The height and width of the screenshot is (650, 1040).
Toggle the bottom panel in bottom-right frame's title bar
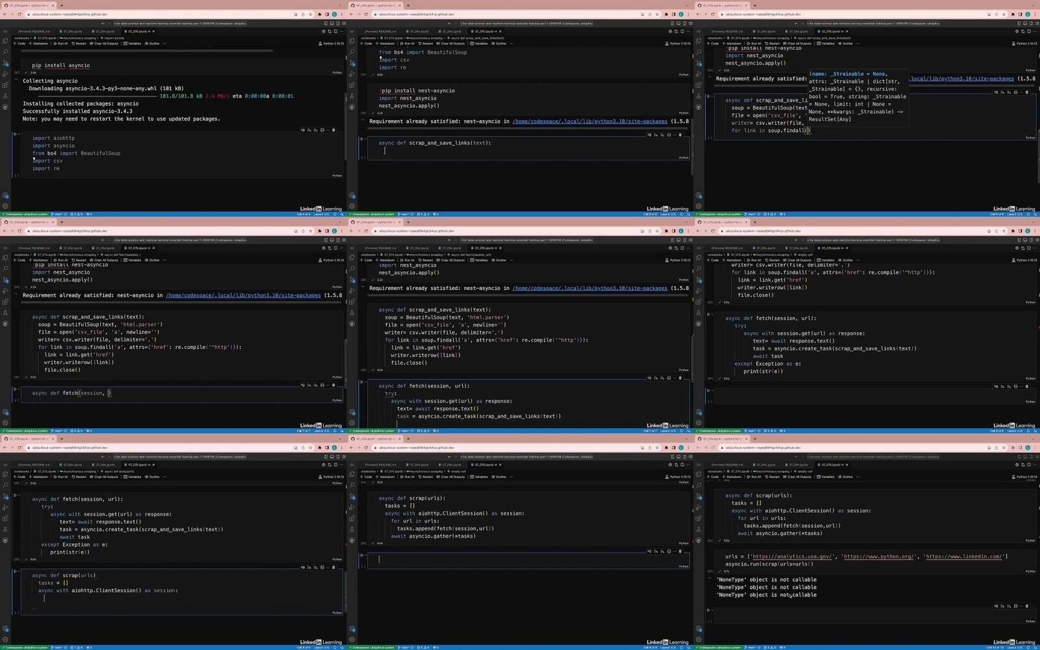pyautogui.click(x=1024, y=457)
